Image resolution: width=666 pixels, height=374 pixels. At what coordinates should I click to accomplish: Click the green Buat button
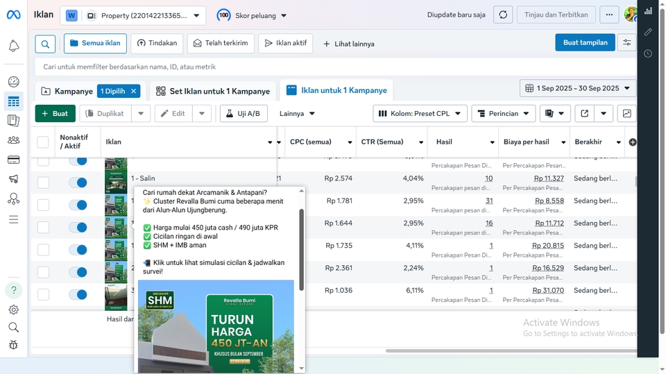click(55, 113)
